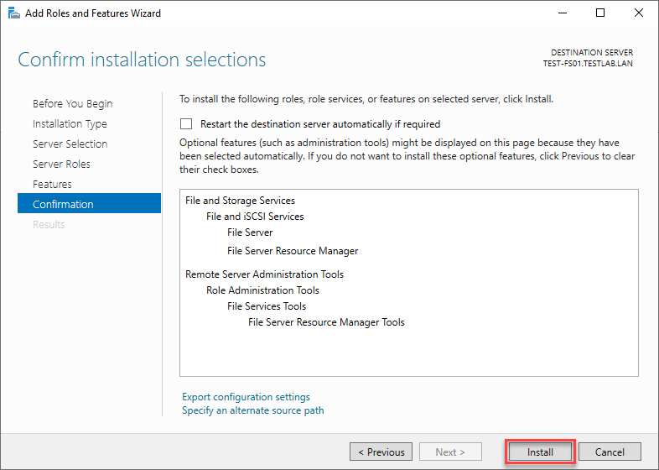The image size is (659, 470).
Task: Maximize the wizard window
Action: (600, 13)
